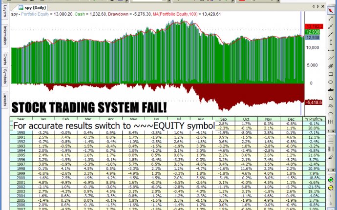
Task: Click the red 13,192 price axis label
Action: click(x=314, y=27)
